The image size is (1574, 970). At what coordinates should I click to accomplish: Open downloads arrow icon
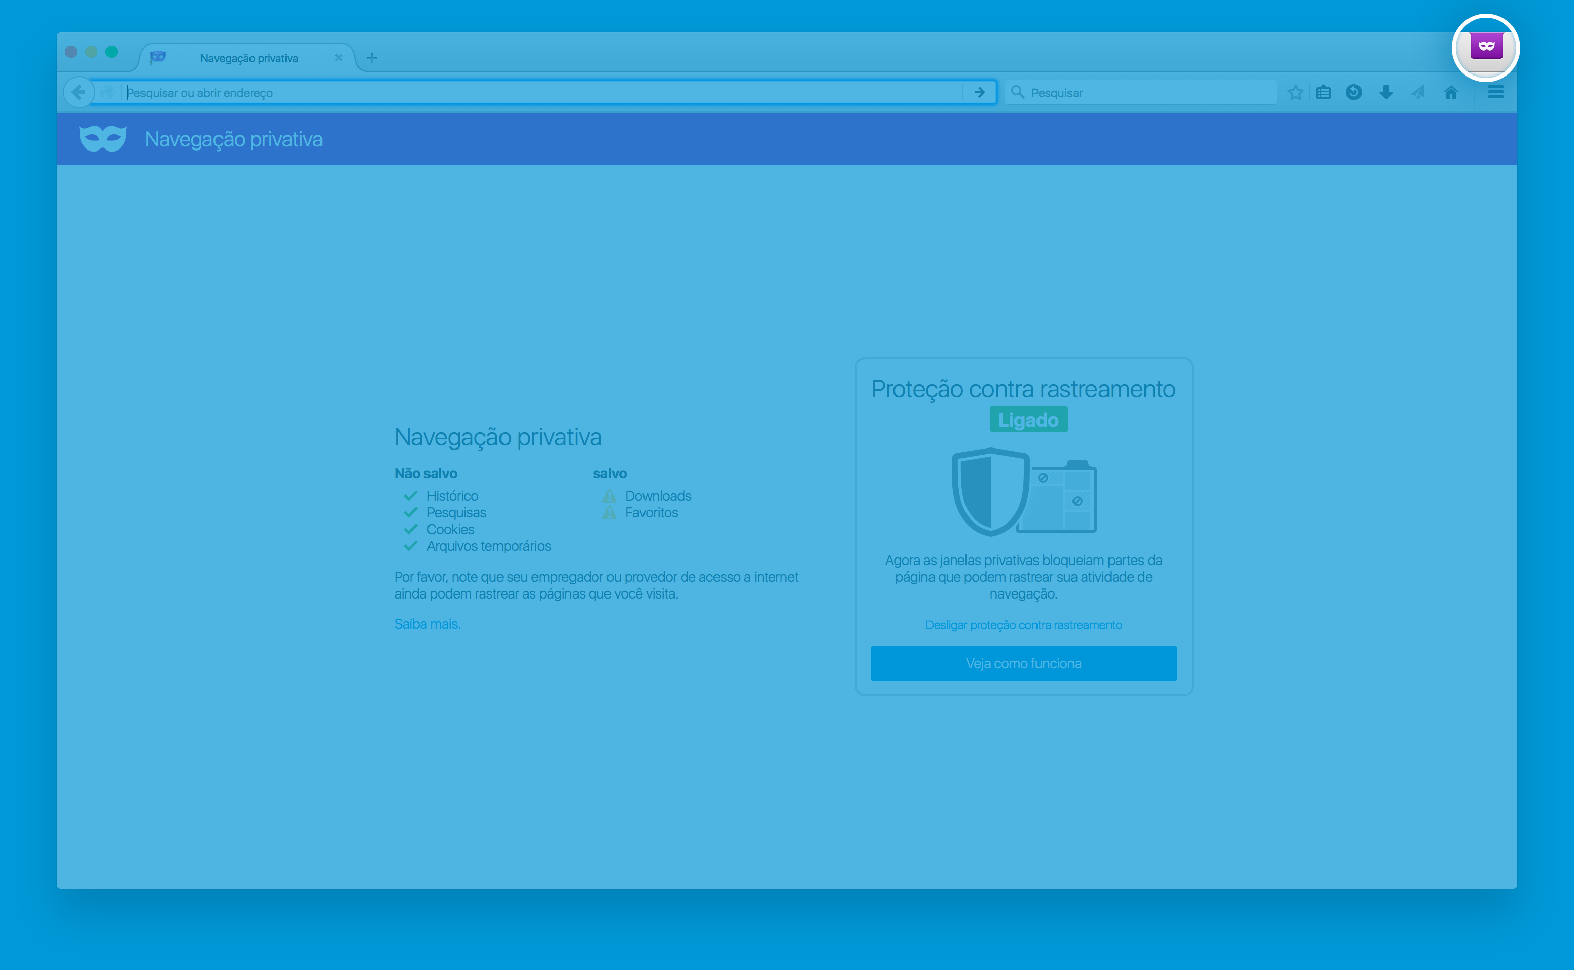[x=1386, y=92]
